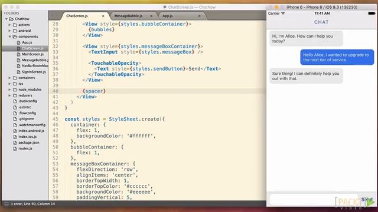Image resolution: width=378 pixels, height=212 pixels.
Task: Click line number 45 in gutter
Action: [55, 119]
